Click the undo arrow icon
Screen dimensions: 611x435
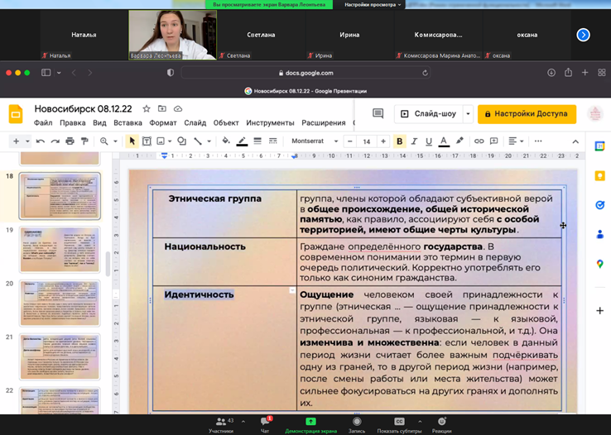click(x=40, y=141)
